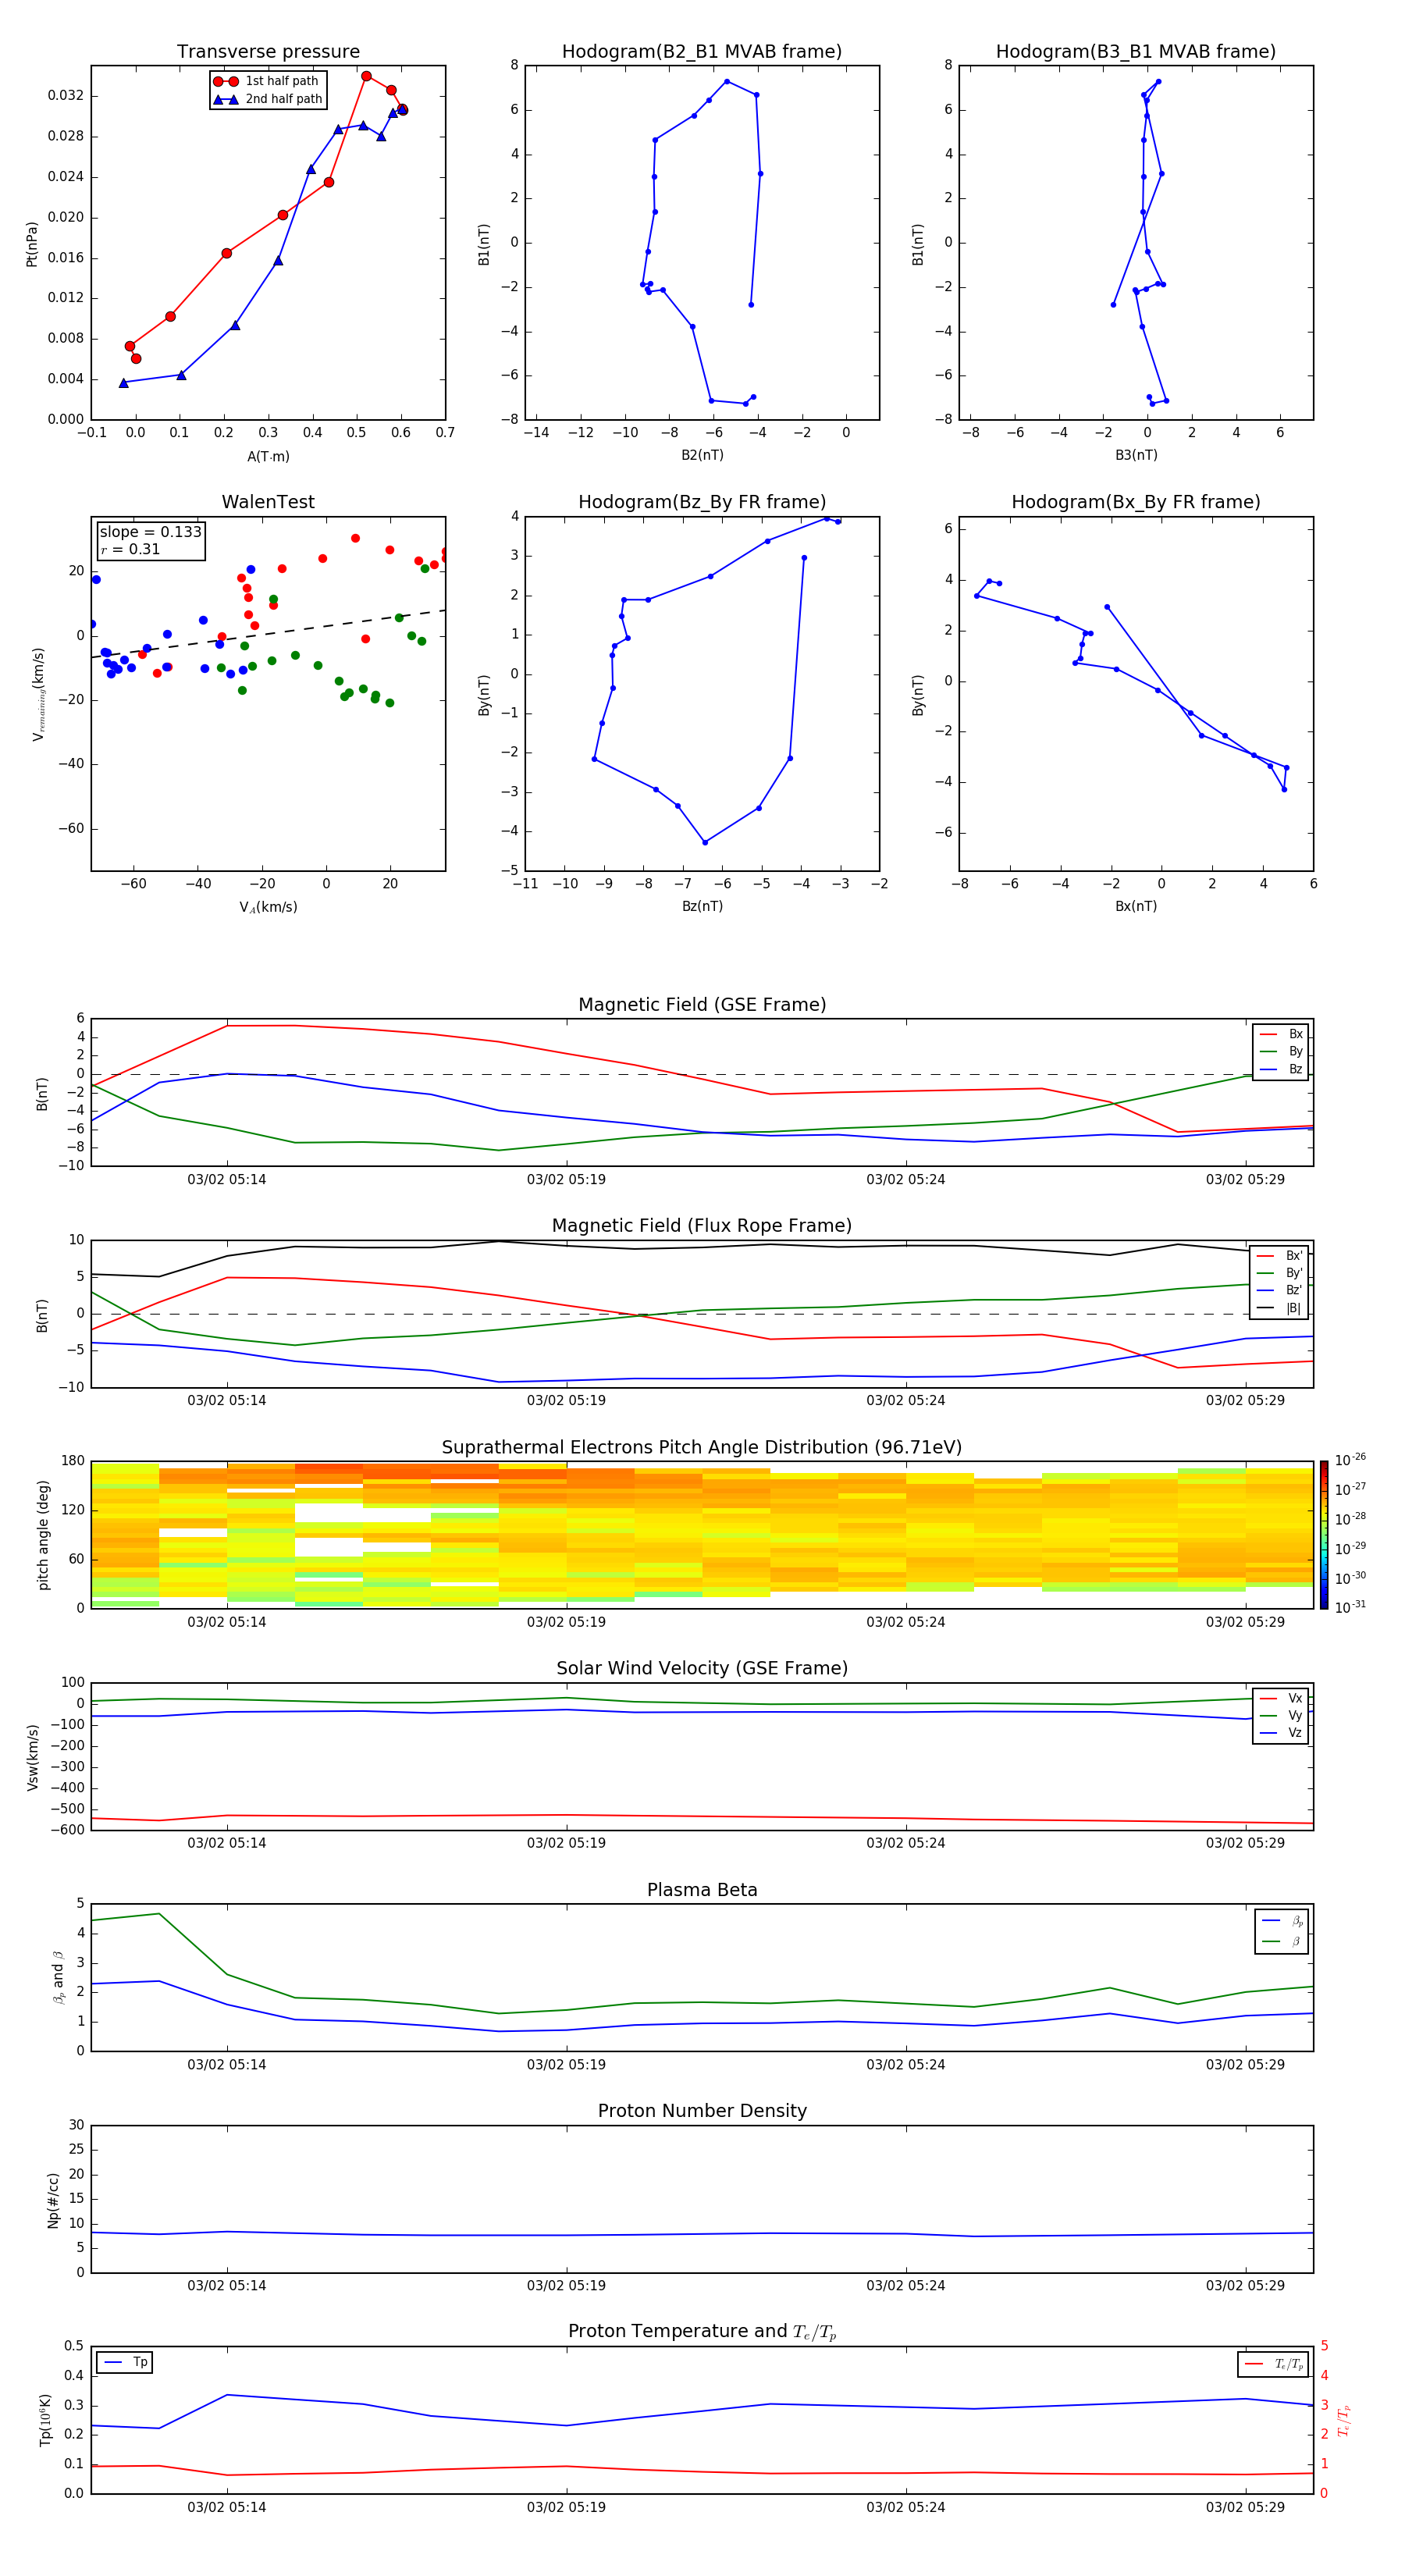
Task: Click the 'Vx' legend entry
Action: [1281, 1698]
